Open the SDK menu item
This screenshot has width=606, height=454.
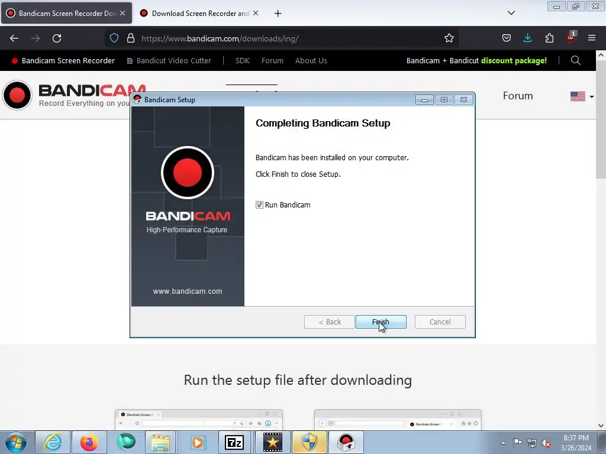click(x=242, y=61)
